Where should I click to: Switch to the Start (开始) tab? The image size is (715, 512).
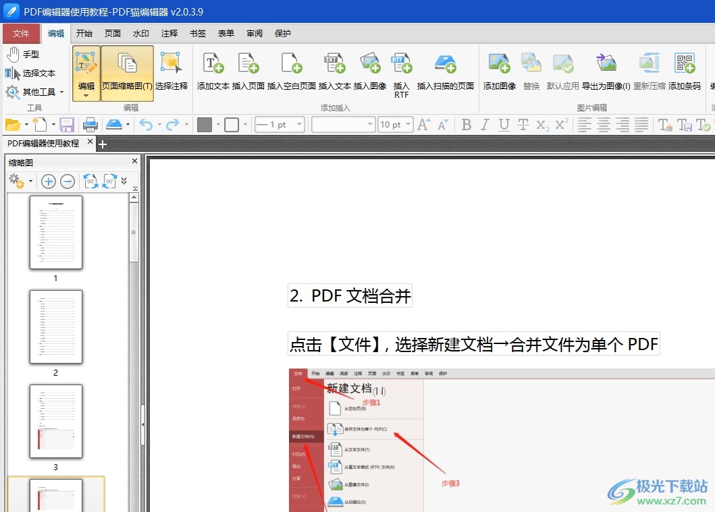click(x=84, y=33)
